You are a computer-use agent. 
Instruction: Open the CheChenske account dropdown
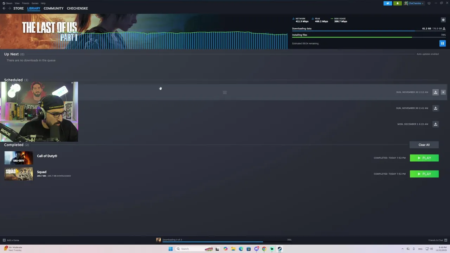click(x=414, y=3)
